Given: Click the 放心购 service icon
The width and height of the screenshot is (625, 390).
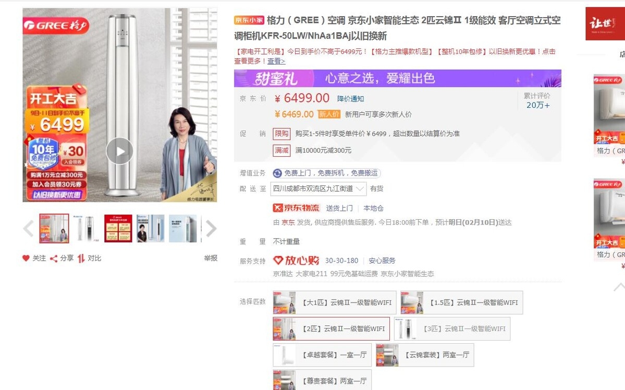Looking at the screenshot, I should click(296, 261).
